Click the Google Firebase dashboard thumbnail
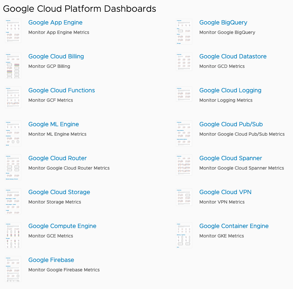Viewport: 293px width, 289px height. tap(13, 269)
